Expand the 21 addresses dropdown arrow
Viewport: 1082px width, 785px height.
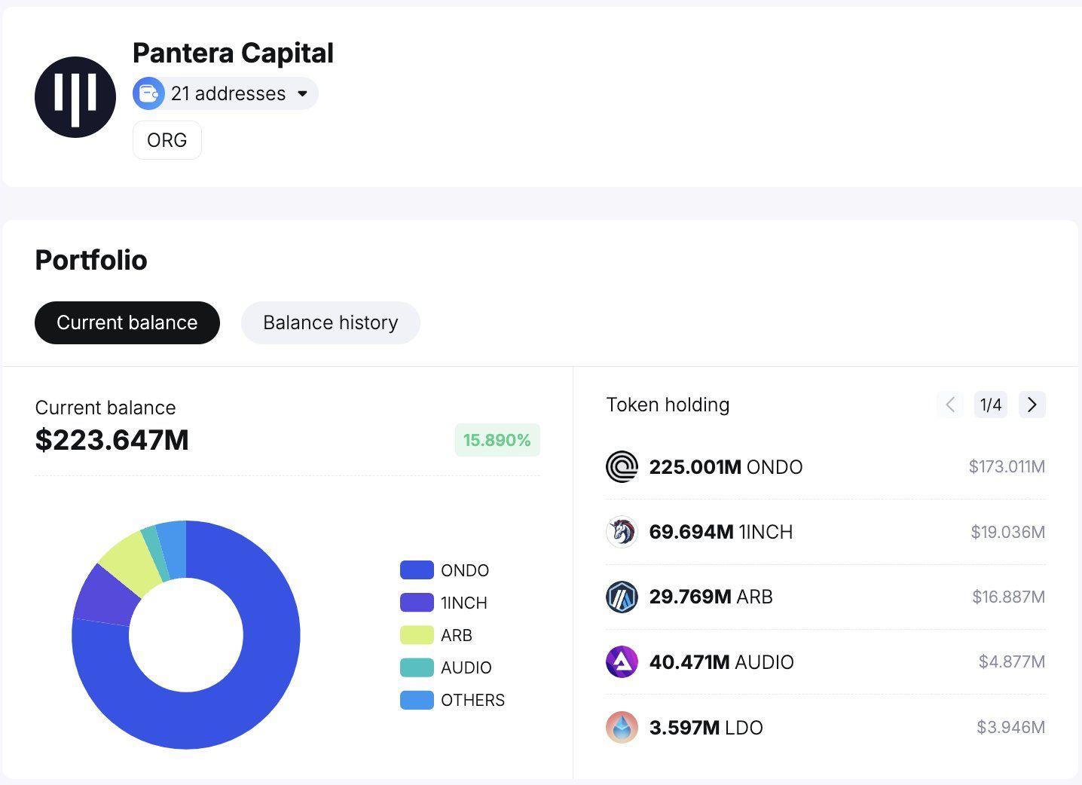pos(302,94)
